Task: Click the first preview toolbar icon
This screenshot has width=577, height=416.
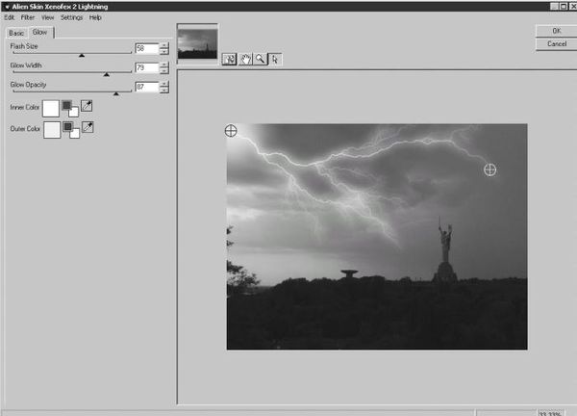Action: coord(230,59)
